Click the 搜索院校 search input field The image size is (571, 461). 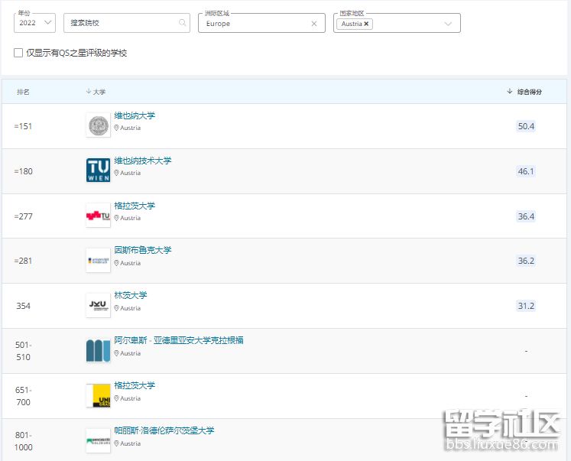click(x=122, y=24)
